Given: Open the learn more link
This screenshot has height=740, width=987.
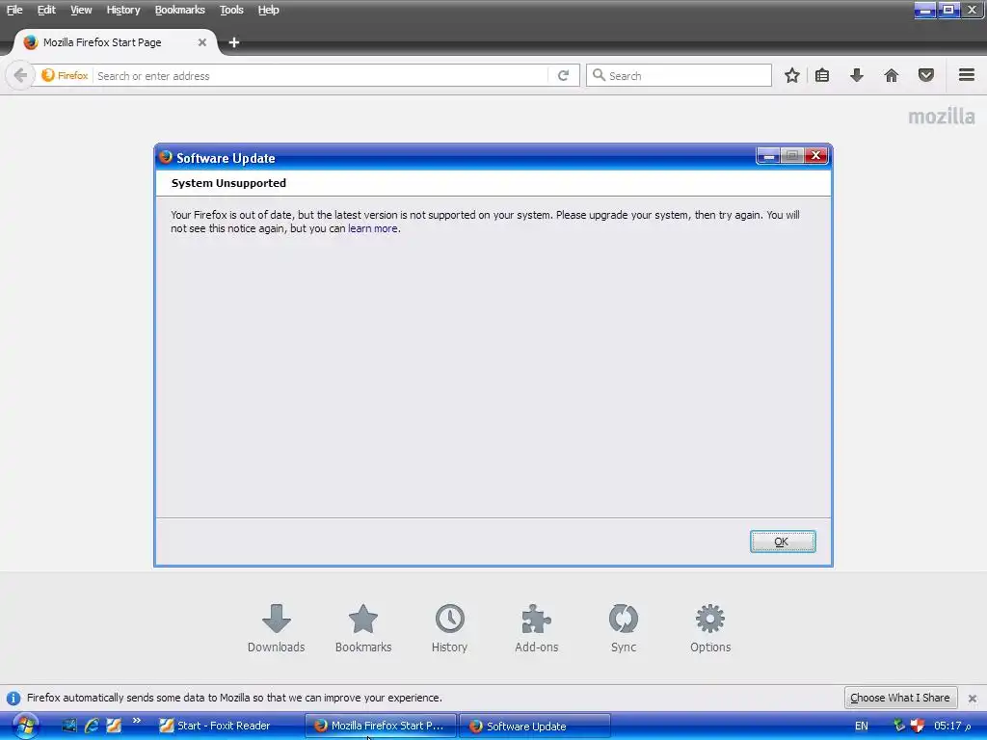Looking at the screenshot, I should 373,228.
